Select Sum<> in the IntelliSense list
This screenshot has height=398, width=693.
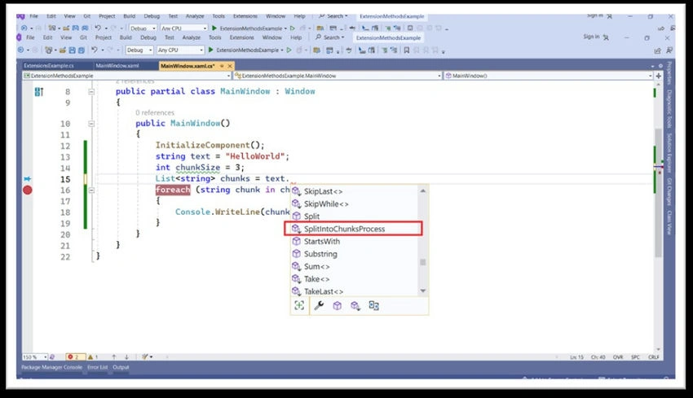354,266
